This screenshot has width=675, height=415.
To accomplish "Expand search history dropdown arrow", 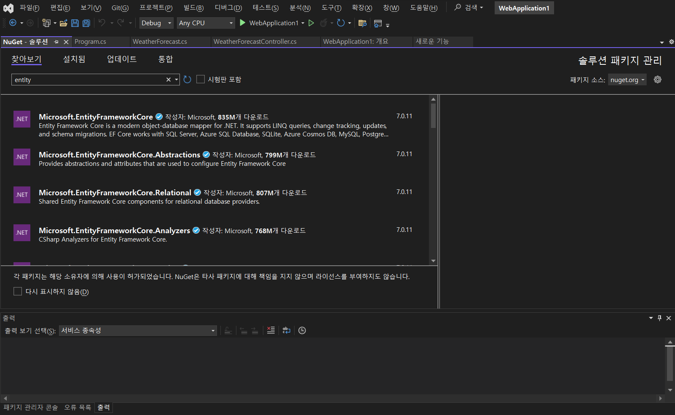I will click(x=177, y=80).
